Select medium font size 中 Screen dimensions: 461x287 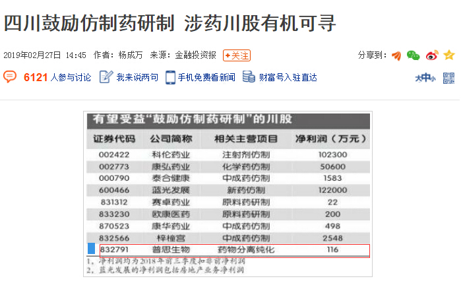(x=426, y=79)
